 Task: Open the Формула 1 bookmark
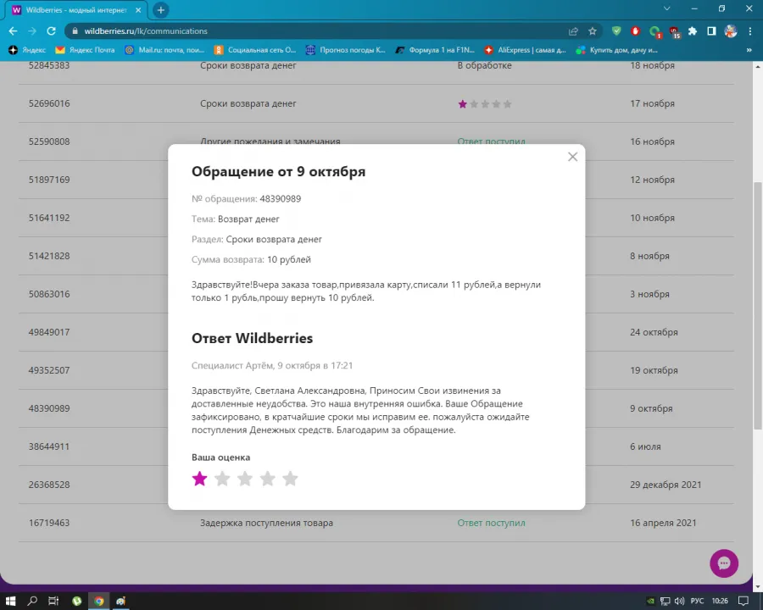click(x=435, y=50)
